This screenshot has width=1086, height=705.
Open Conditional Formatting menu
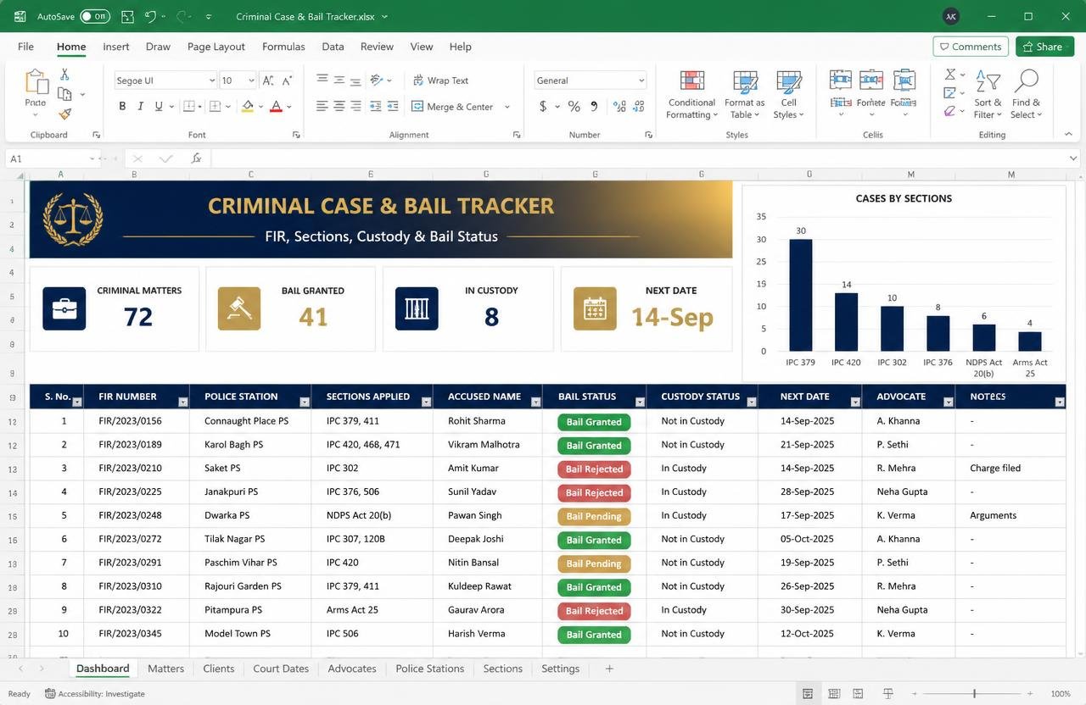(x=692, y=94)
